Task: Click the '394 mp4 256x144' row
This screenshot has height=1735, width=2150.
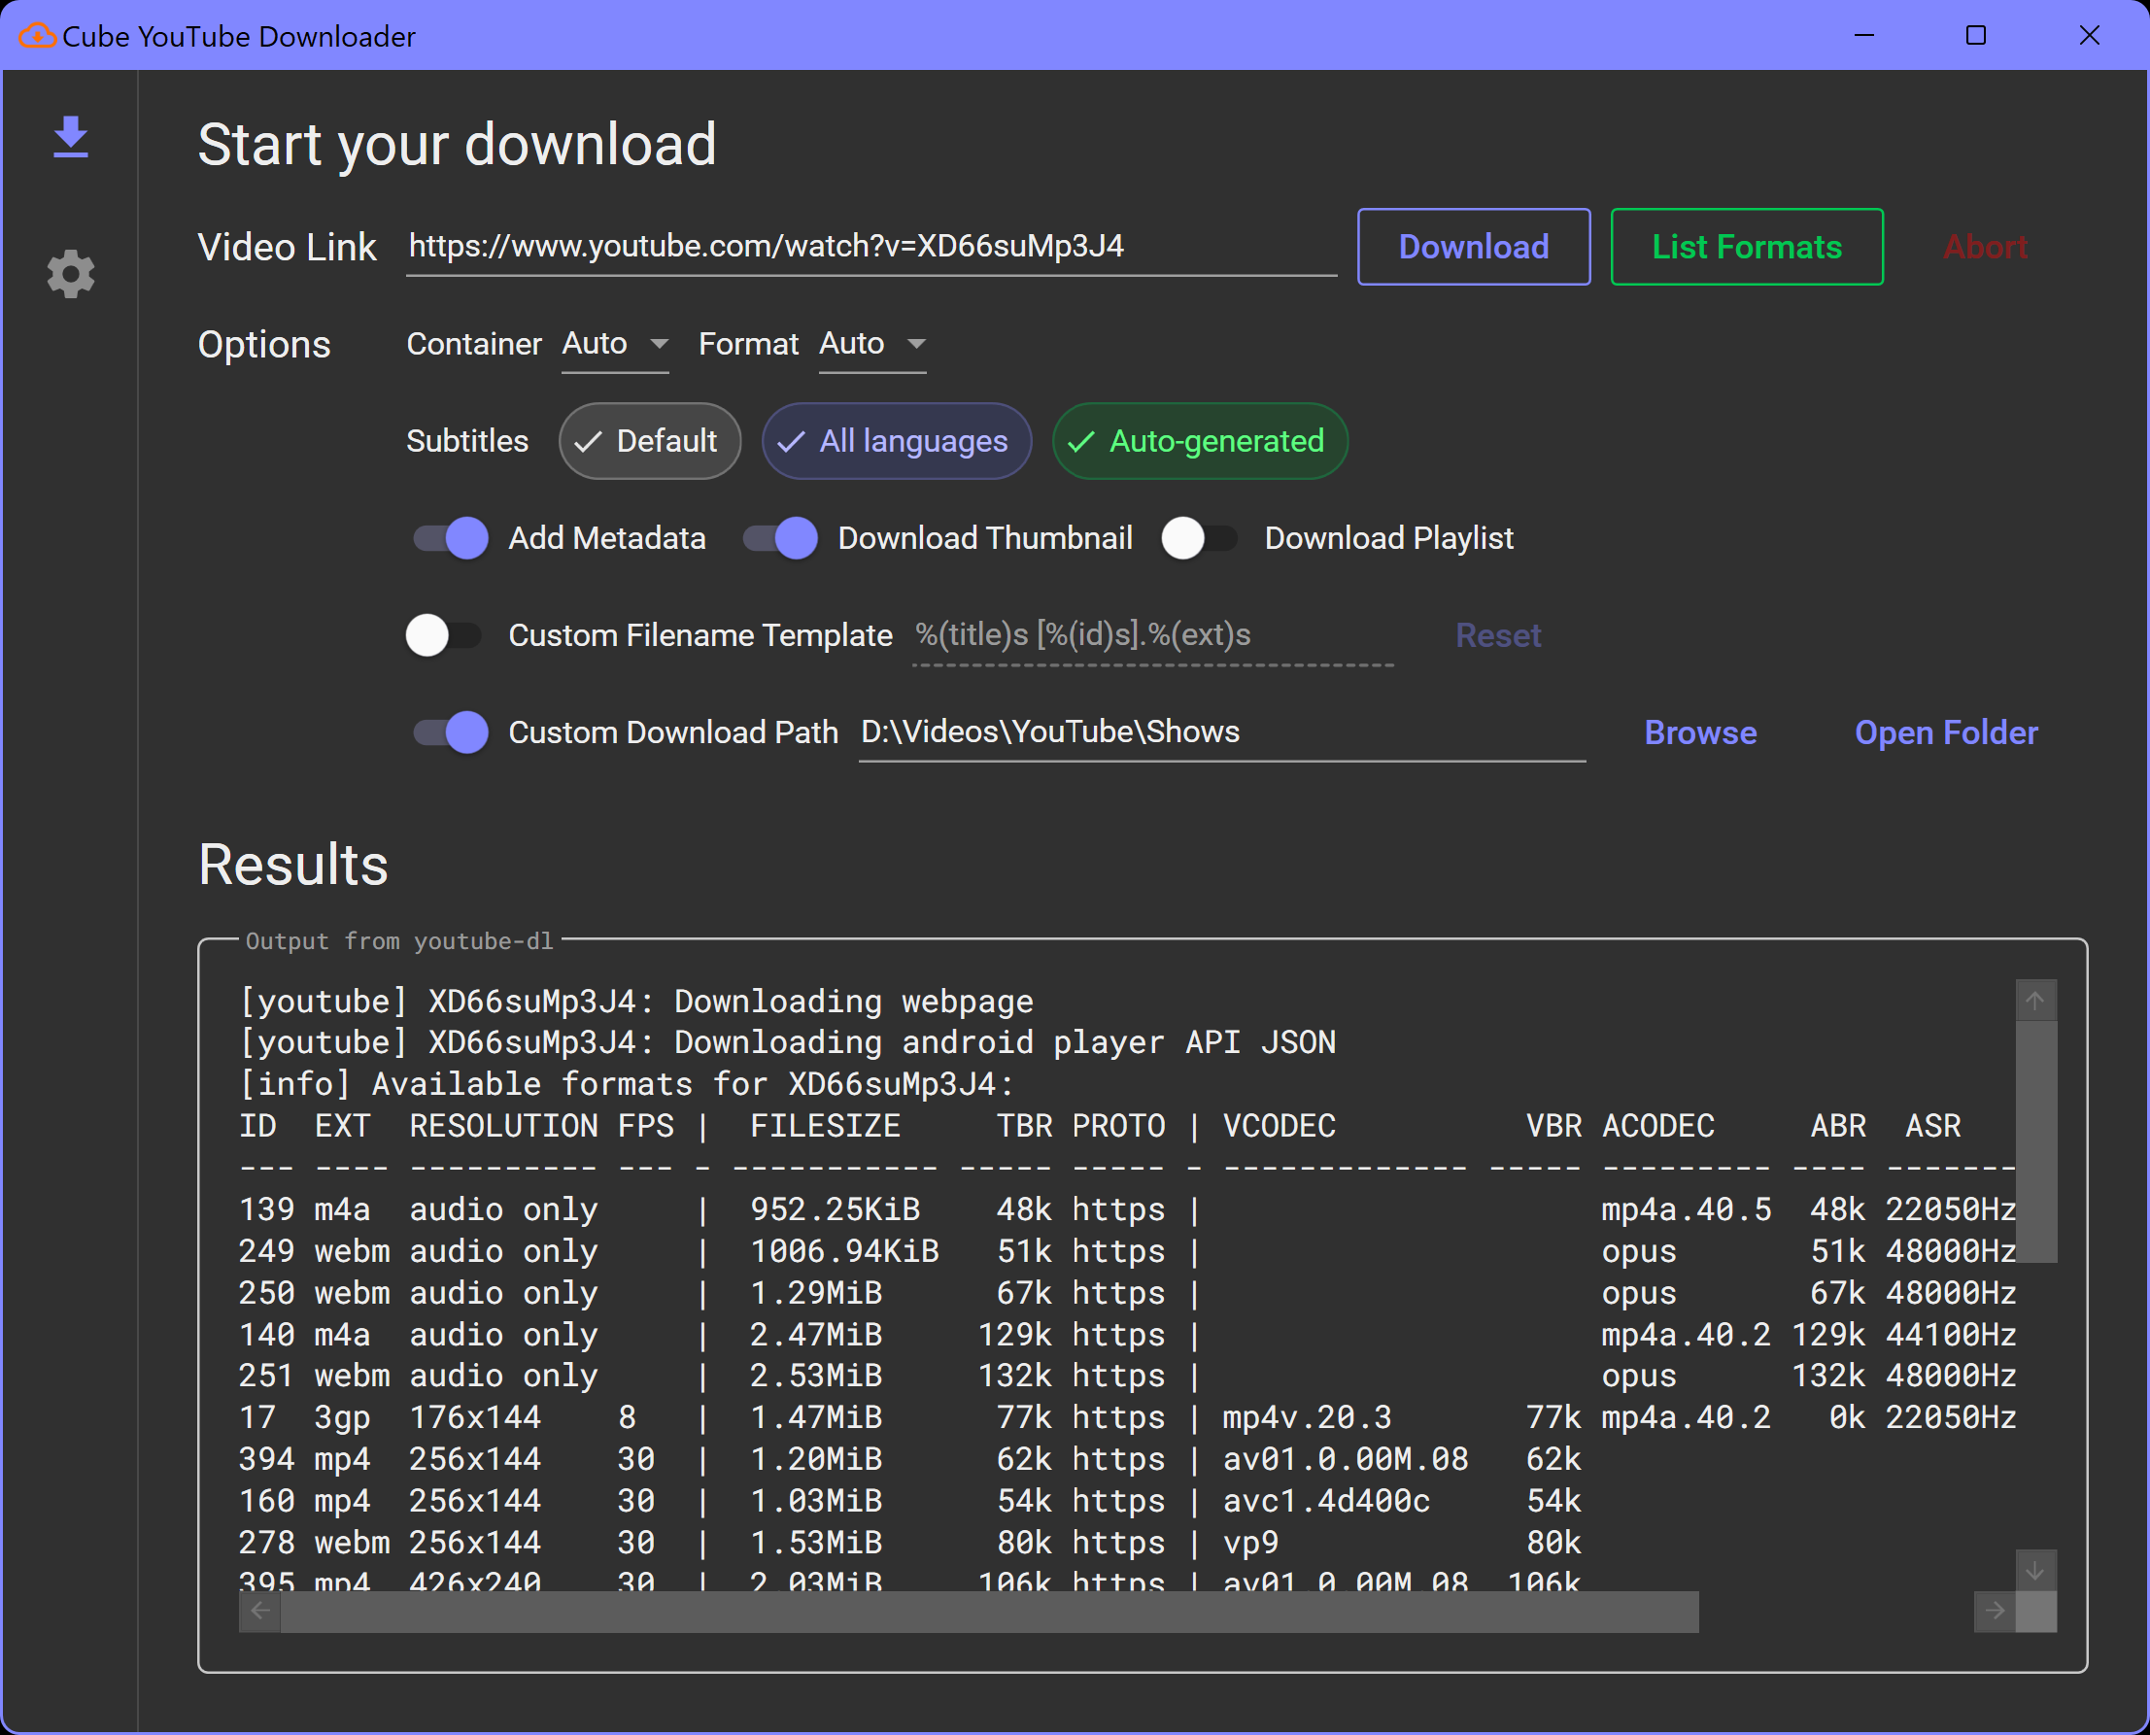Action: coord(909,1459)
